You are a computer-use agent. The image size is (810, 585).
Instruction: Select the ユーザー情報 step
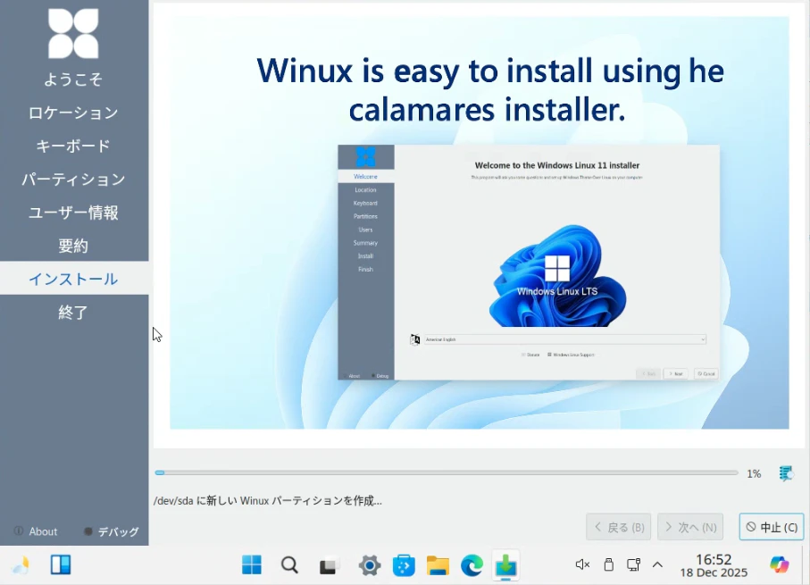(x=73, y=213)
